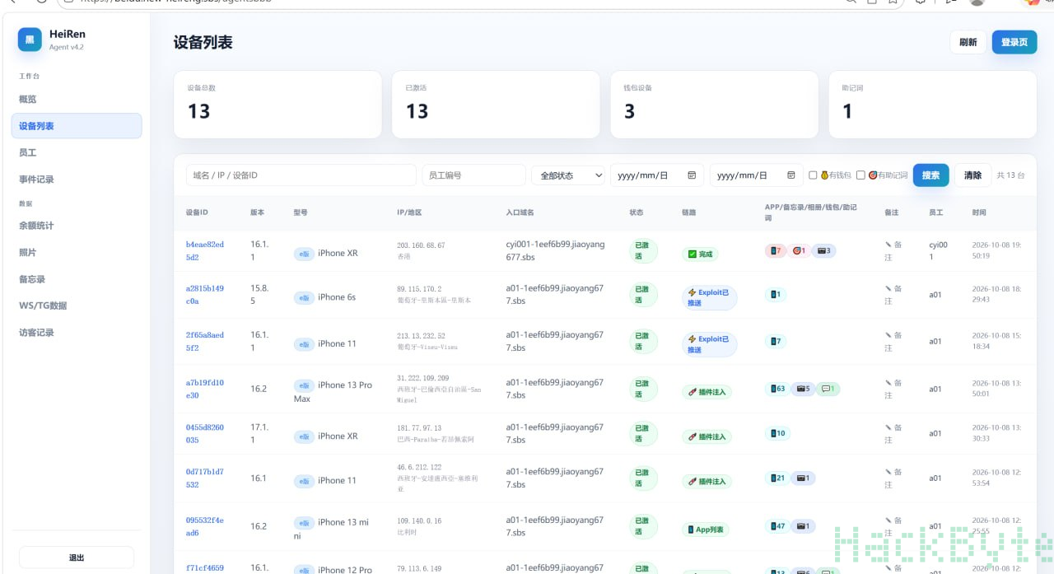Click the app badge 63 for device a7b19fd10e30
This screenshot has width=1054, height=574.
tap(777, 389)
